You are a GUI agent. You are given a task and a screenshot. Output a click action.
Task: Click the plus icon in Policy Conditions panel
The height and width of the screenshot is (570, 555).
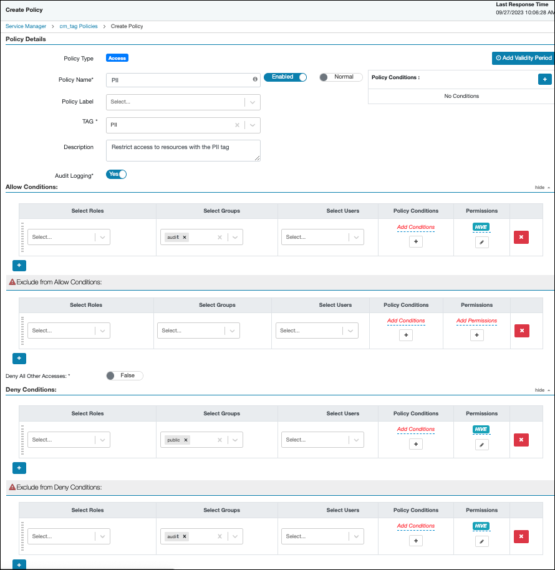coord(544,79)
